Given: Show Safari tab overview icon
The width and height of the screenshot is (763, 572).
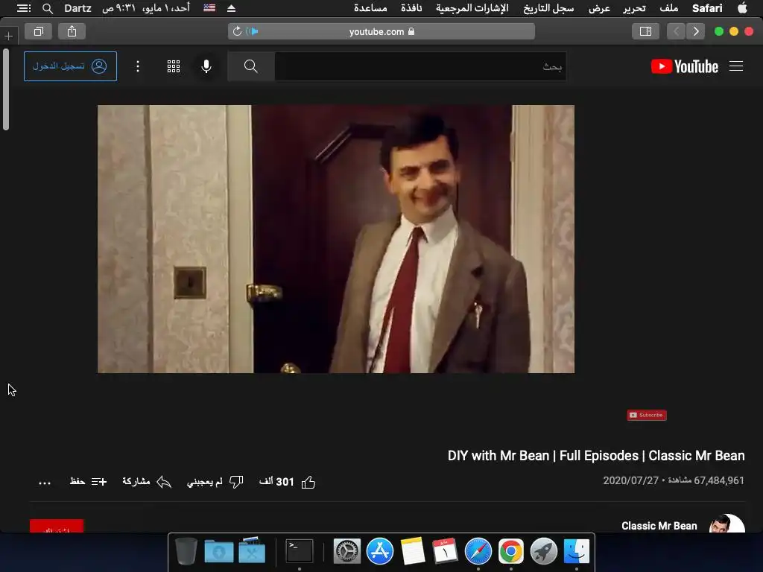Looking at the screenshot, I should (x=39, y=31).
